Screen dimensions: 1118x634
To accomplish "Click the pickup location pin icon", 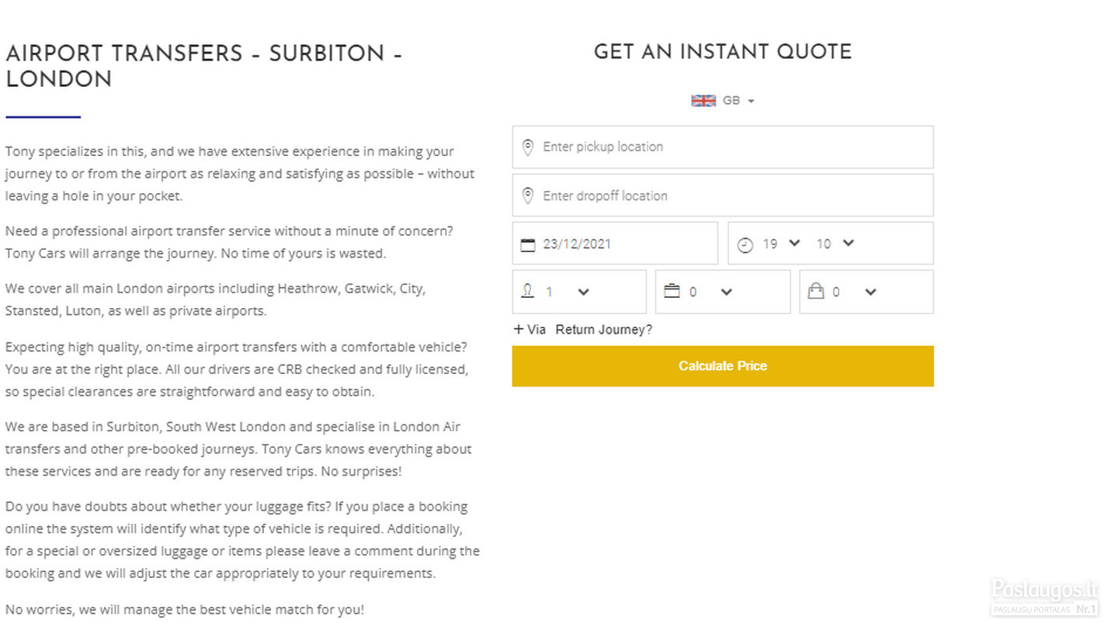I will 528,147.
